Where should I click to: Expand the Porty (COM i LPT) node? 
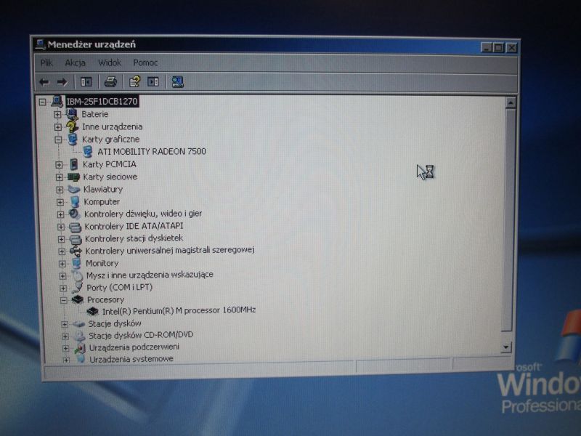click(63, 288)
